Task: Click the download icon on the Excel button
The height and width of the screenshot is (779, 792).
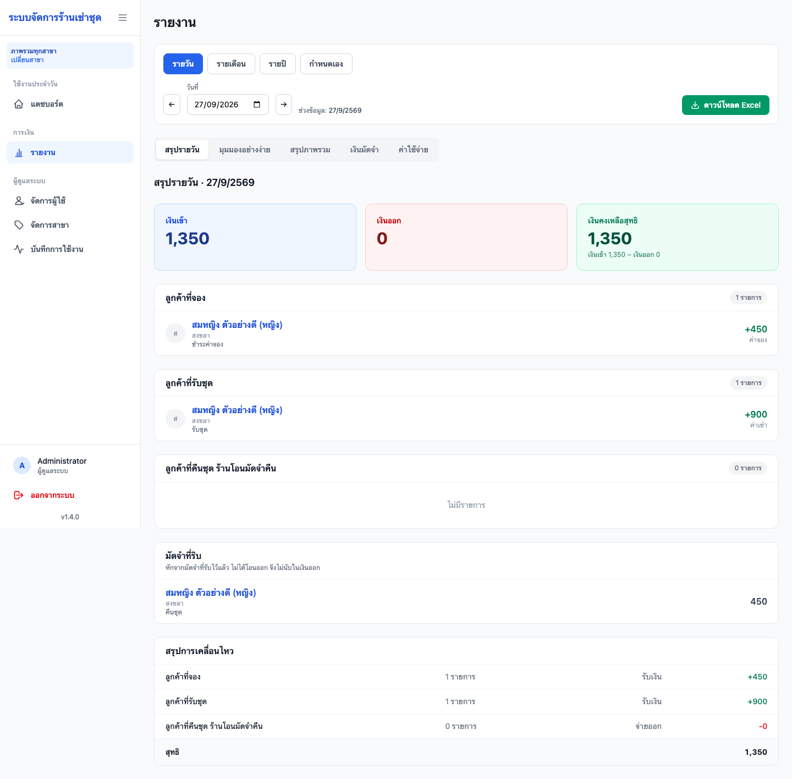Action: pos(695,105)
